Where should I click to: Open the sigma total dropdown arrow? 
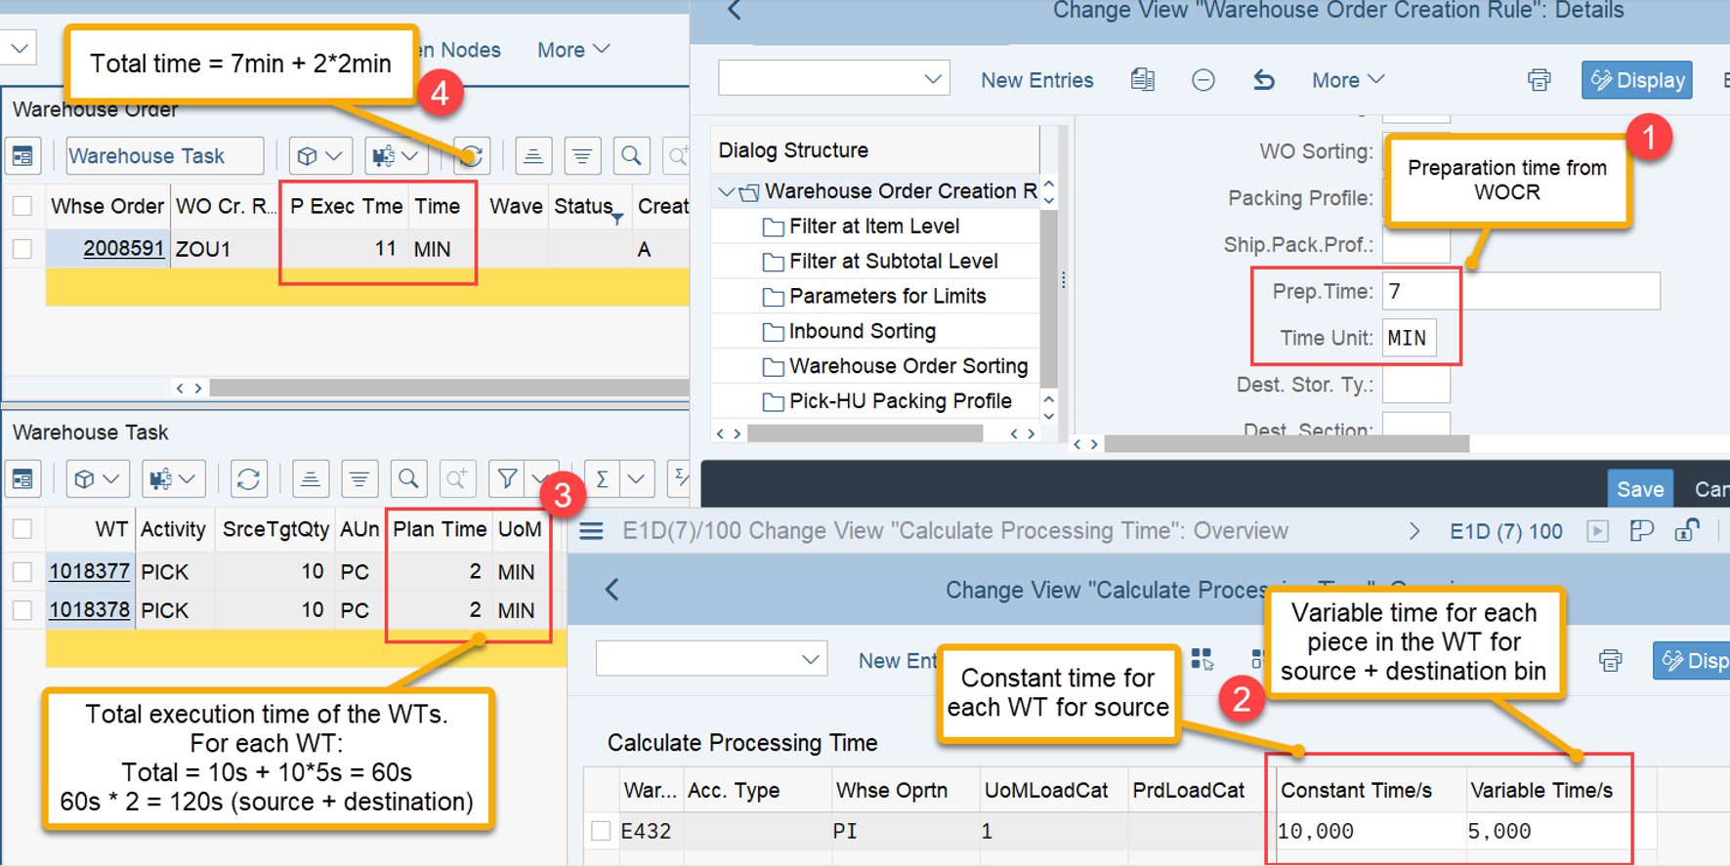point(636,479)
